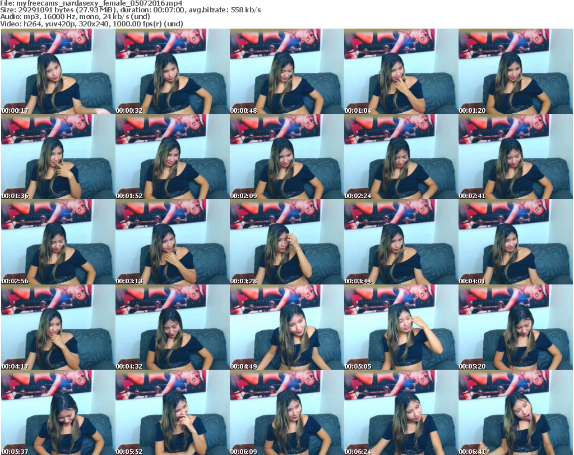Select the thumbnail stamped 00:05:20
Screen dimensions: 574x455
point(516,328)
